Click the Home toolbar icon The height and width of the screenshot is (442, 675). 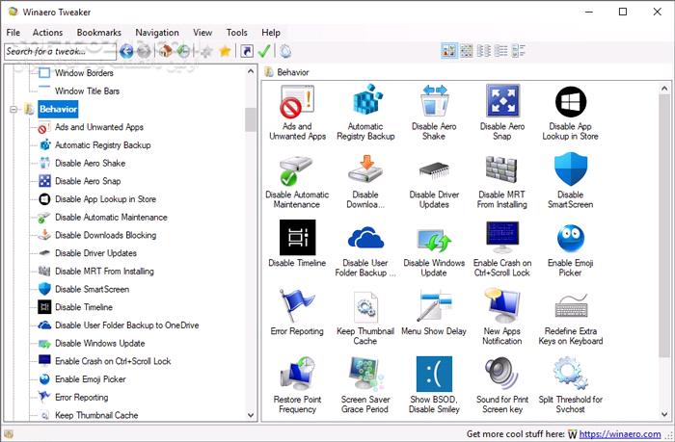[x=165, y=51]
